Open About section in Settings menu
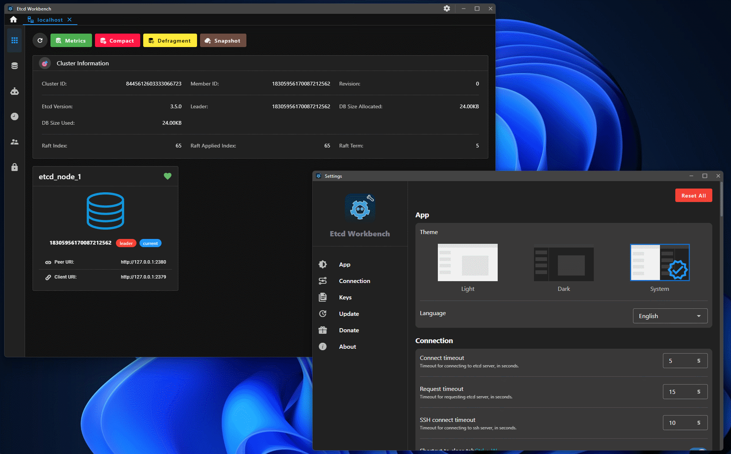 347,346
